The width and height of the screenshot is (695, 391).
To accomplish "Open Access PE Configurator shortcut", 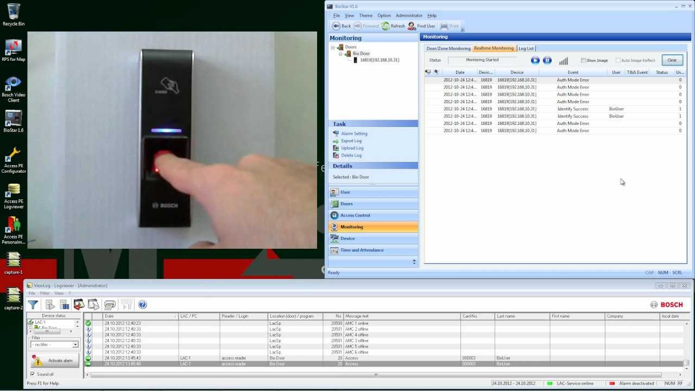I will (14, 160).
